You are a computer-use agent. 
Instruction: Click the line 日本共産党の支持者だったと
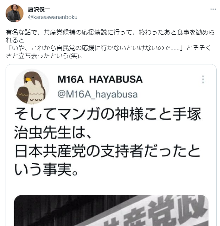pyautogui.click(x=107, y=151)
